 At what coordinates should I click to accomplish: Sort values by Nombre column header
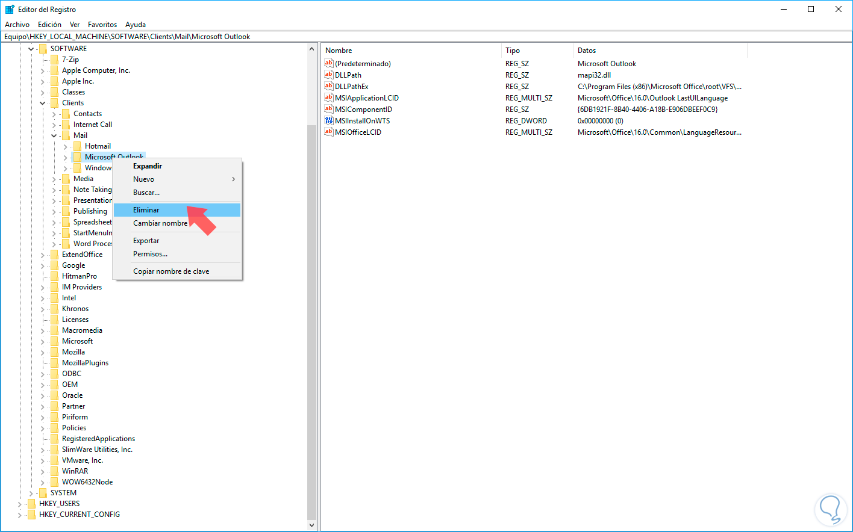[x=411, y=51]
